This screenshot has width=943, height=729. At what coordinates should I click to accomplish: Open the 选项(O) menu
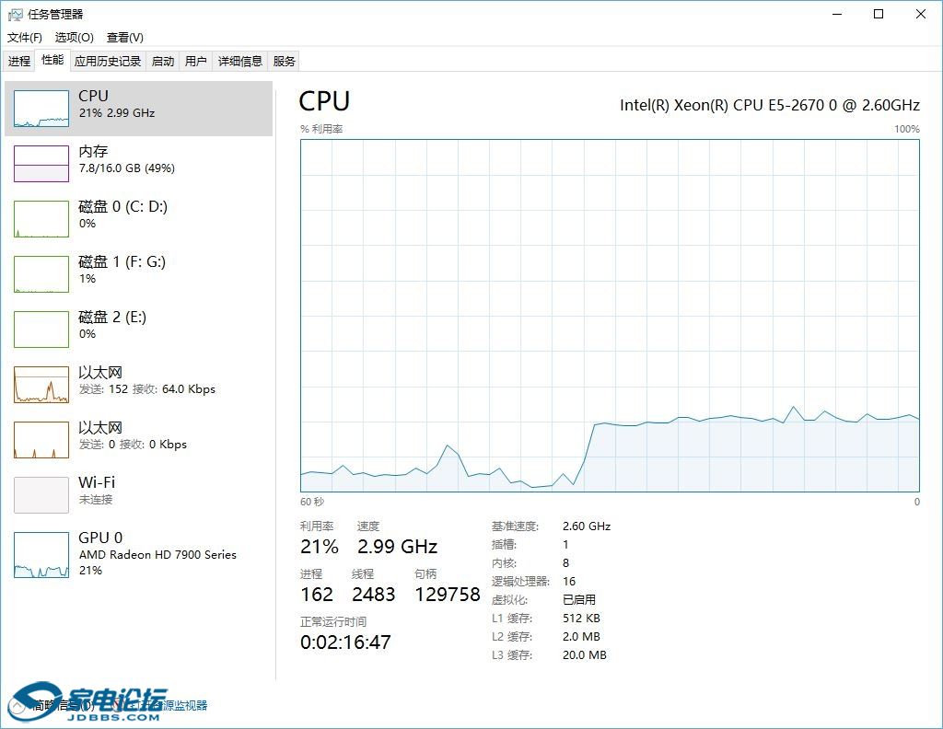74,38
